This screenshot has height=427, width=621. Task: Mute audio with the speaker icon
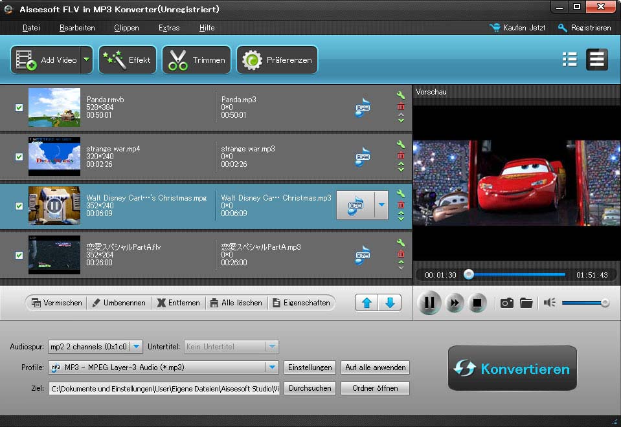[x=549, y=303]
